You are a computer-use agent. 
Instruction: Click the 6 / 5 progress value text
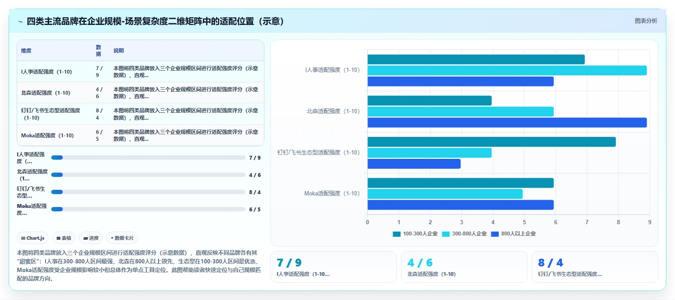click(x=255, y=210)
